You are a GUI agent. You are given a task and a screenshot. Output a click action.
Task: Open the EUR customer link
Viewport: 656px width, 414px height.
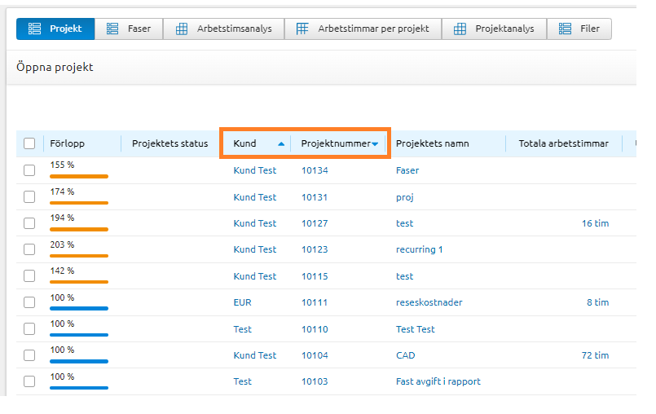(242, 302)
